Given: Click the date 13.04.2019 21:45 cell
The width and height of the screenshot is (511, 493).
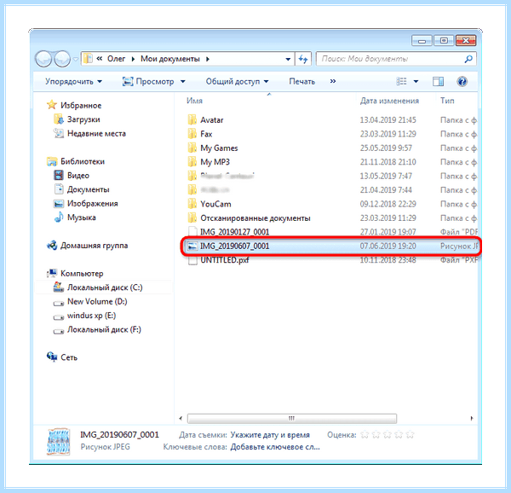Looking at the screenshot, I should (388, 120).
